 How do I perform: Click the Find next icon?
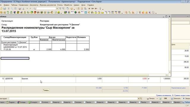60,9
